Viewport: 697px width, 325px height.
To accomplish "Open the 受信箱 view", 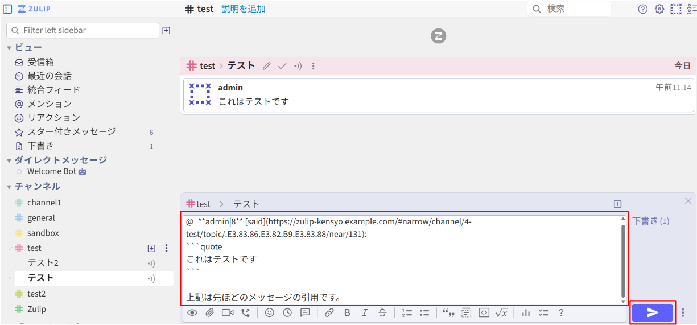I will point(40,62).
